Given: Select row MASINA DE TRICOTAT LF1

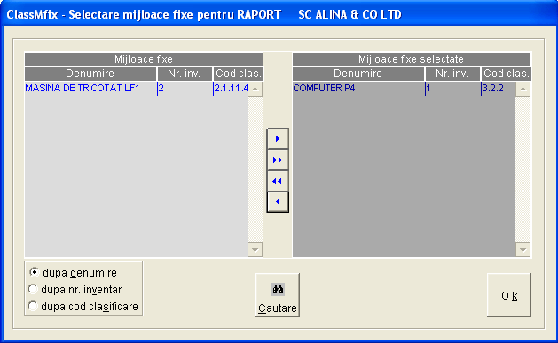Looking at the screenshot, I should 136,88.
